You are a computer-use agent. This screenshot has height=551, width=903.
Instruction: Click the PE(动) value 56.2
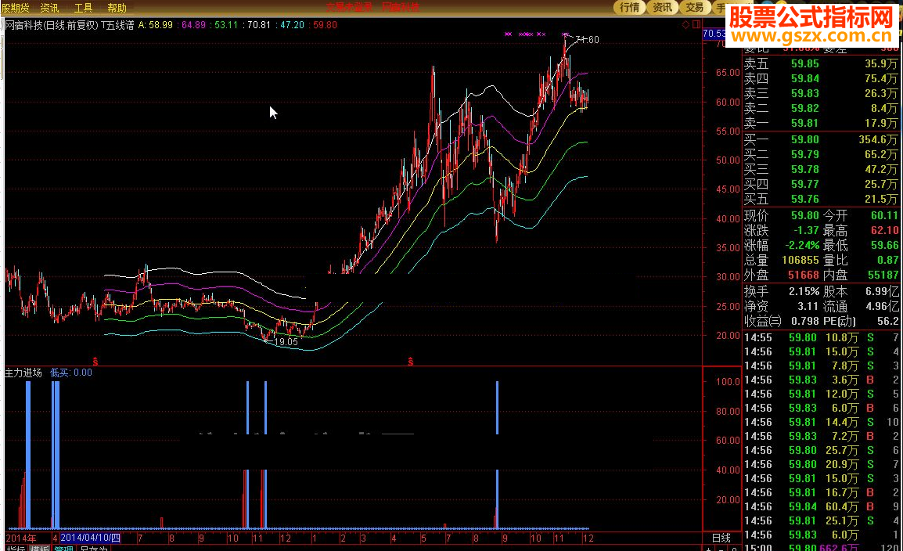click(x=888, y=321)
